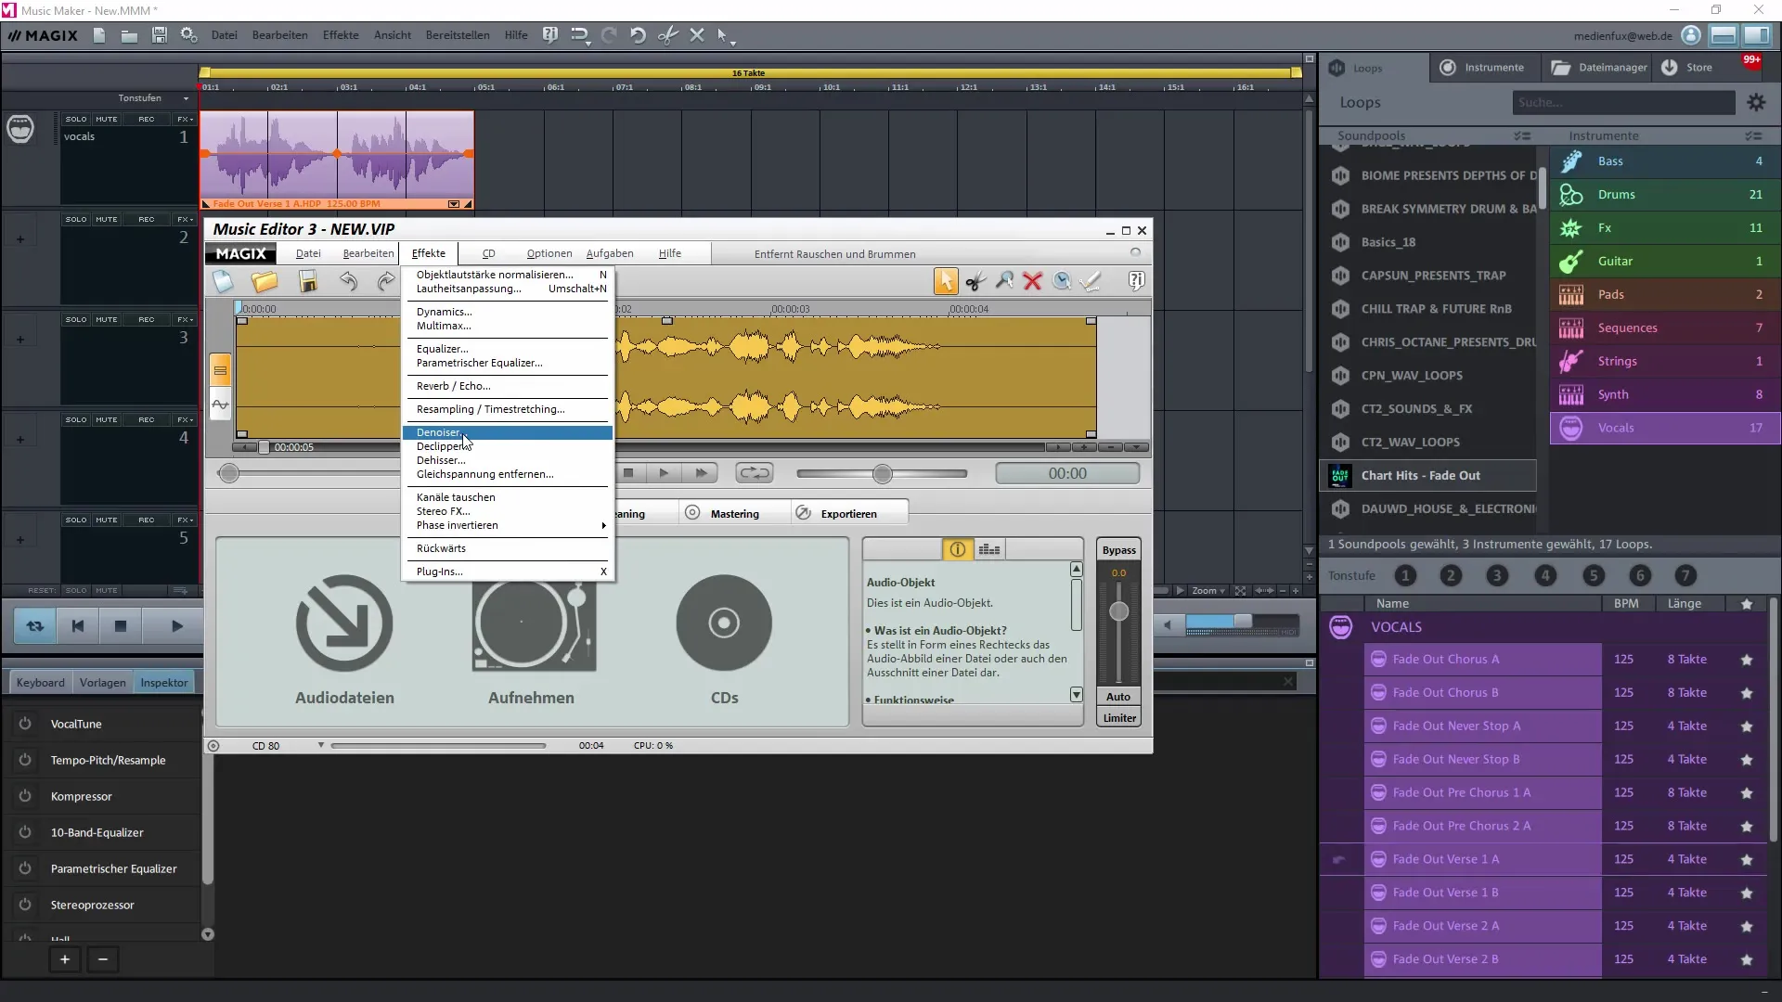Open Soundpools sort options

coord(1522,135)
